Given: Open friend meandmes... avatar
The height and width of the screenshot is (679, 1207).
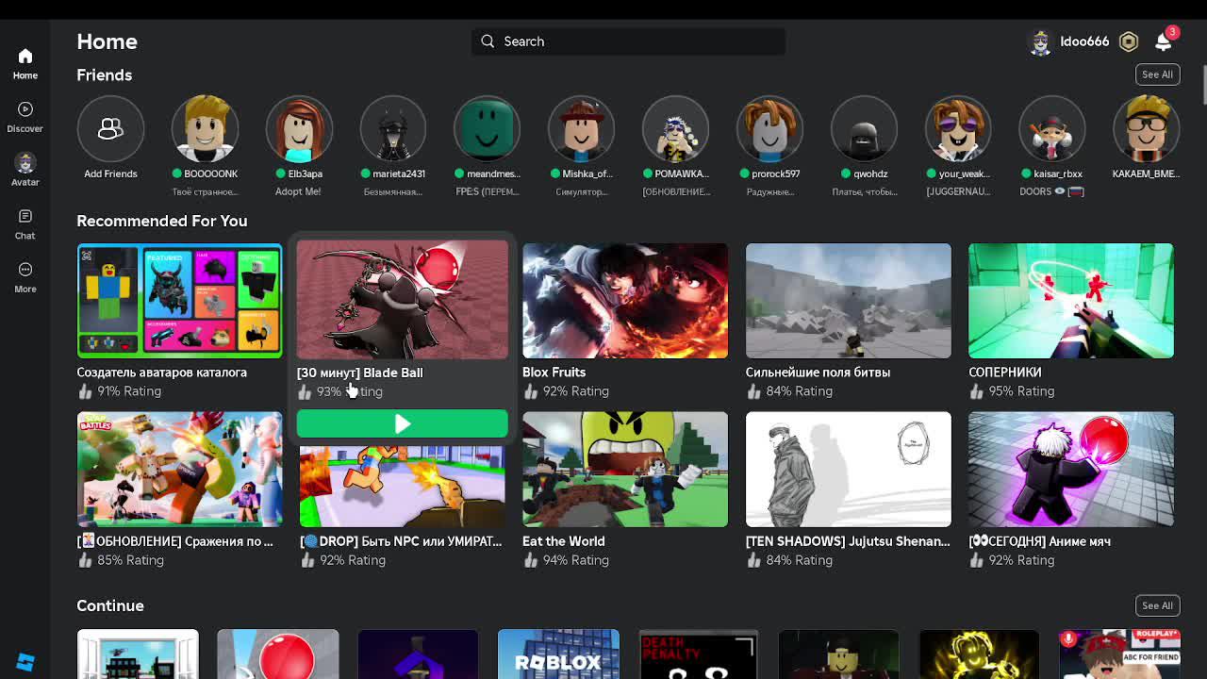Looking at the screenshot, I should click(488, 128).
